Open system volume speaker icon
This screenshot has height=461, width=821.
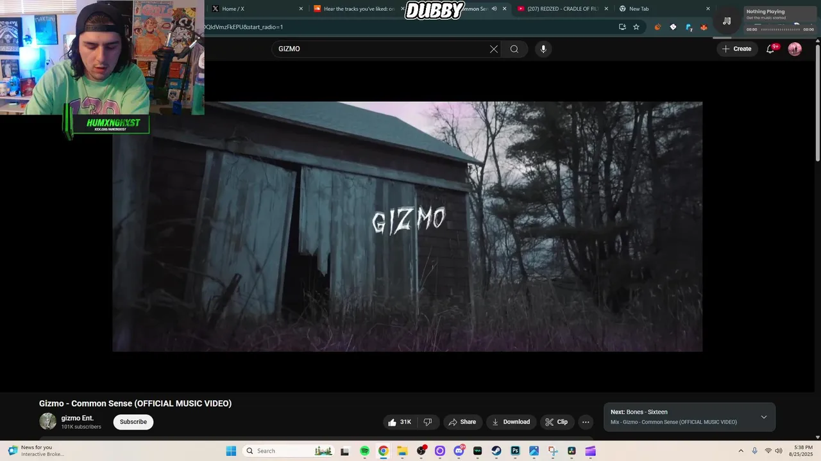pos(779,451)
